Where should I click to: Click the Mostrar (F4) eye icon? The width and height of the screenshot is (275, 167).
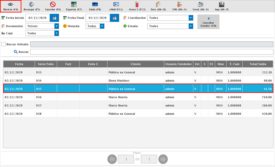[x=10, y=4]
